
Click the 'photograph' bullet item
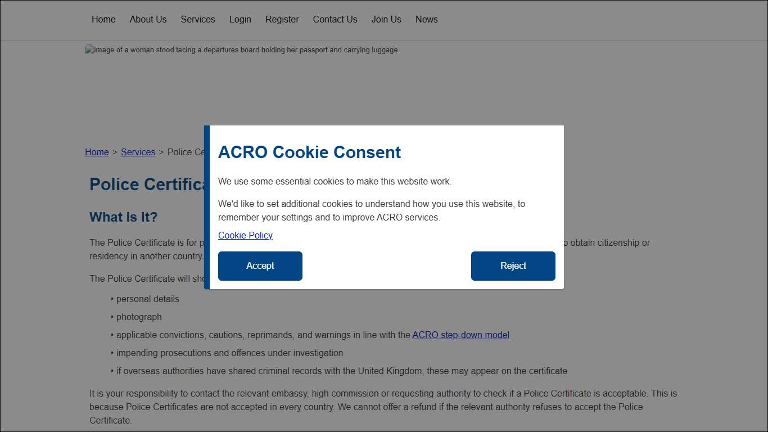(139, 317)
